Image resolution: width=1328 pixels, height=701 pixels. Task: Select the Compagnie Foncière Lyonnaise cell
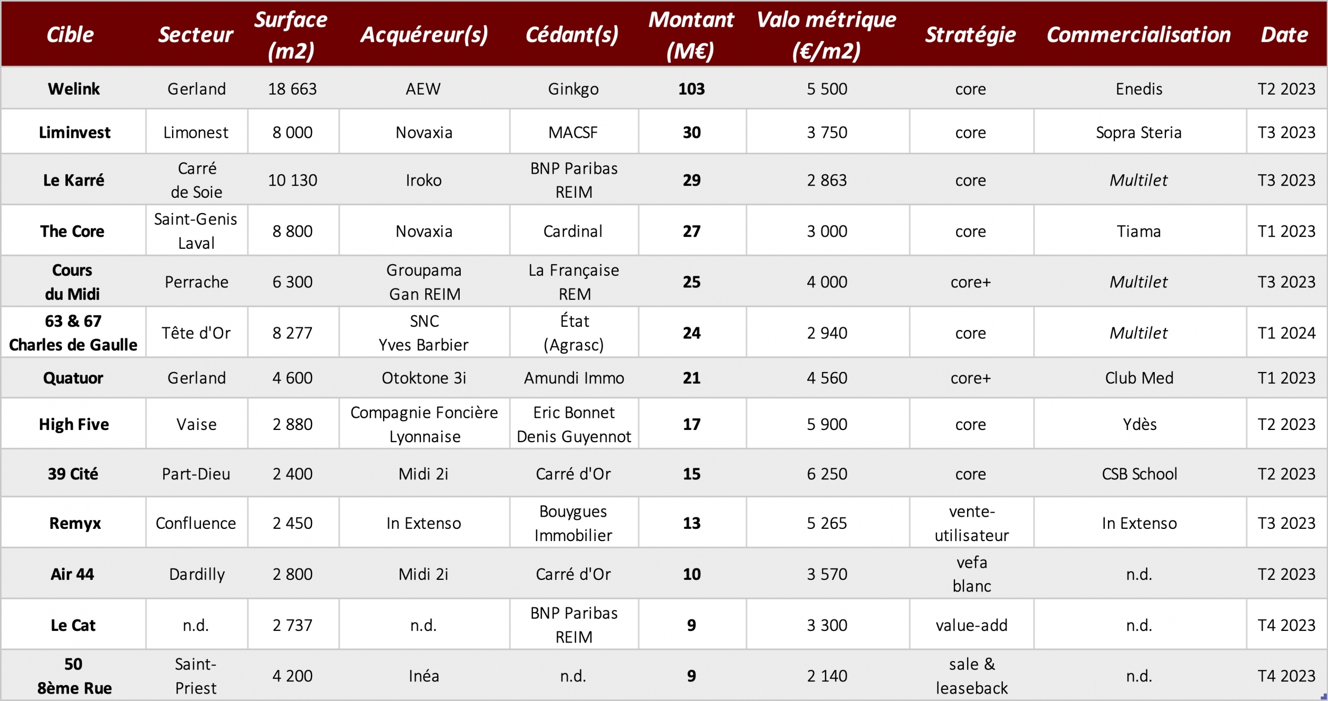(424, 424)
